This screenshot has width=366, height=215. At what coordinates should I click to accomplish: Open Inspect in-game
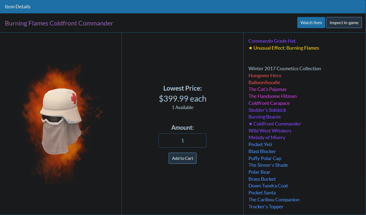[x=344, y=23]
